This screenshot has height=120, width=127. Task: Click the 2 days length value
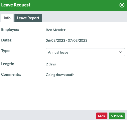pyautogui.click(x=51, y=64)
